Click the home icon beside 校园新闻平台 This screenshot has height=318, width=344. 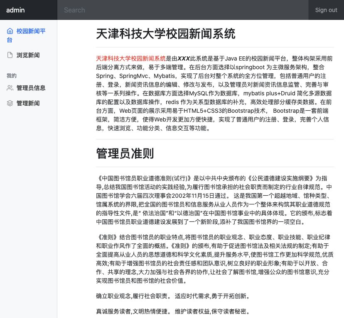[10, 31]
